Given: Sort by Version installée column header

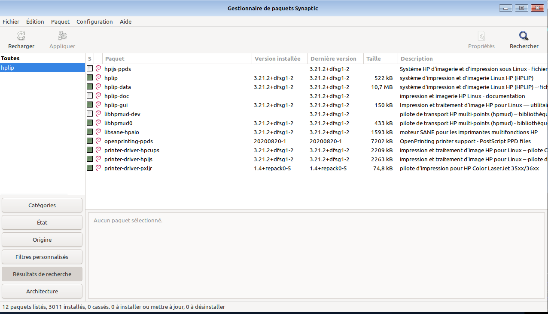Looking at the screenshot, I should [x=277, y=59].
